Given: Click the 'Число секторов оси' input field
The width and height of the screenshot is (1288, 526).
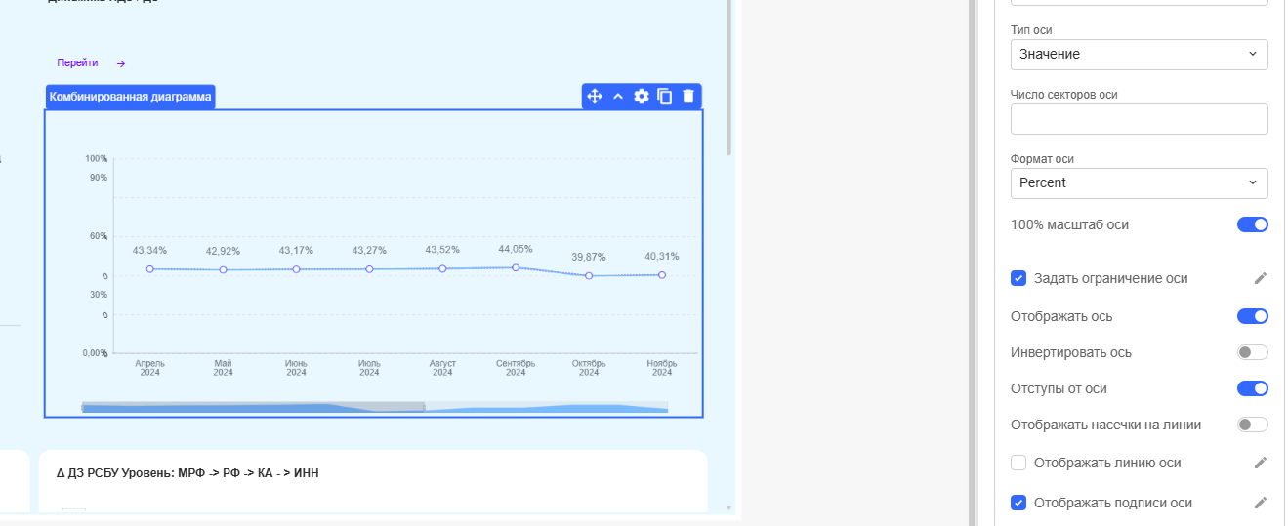Looking at the screenshot, I should pyautogui.click(x=1139, y=119).
